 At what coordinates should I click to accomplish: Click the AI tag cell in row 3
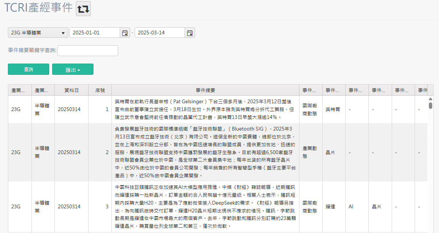(351, 206)
